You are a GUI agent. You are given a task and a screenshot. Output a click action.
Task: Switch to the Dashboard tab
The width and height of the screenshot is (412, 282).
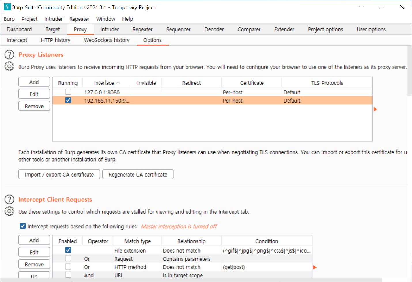pos(19,29)
